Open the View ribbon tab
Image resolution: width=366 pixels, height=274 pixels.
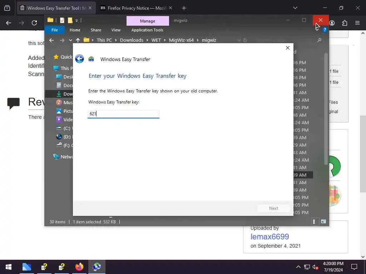point(116,30)
